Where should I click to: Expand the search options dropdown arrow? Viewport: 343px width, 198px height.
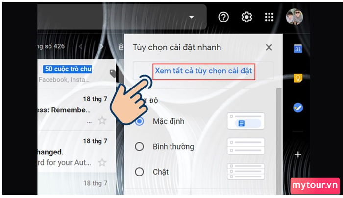192,17
